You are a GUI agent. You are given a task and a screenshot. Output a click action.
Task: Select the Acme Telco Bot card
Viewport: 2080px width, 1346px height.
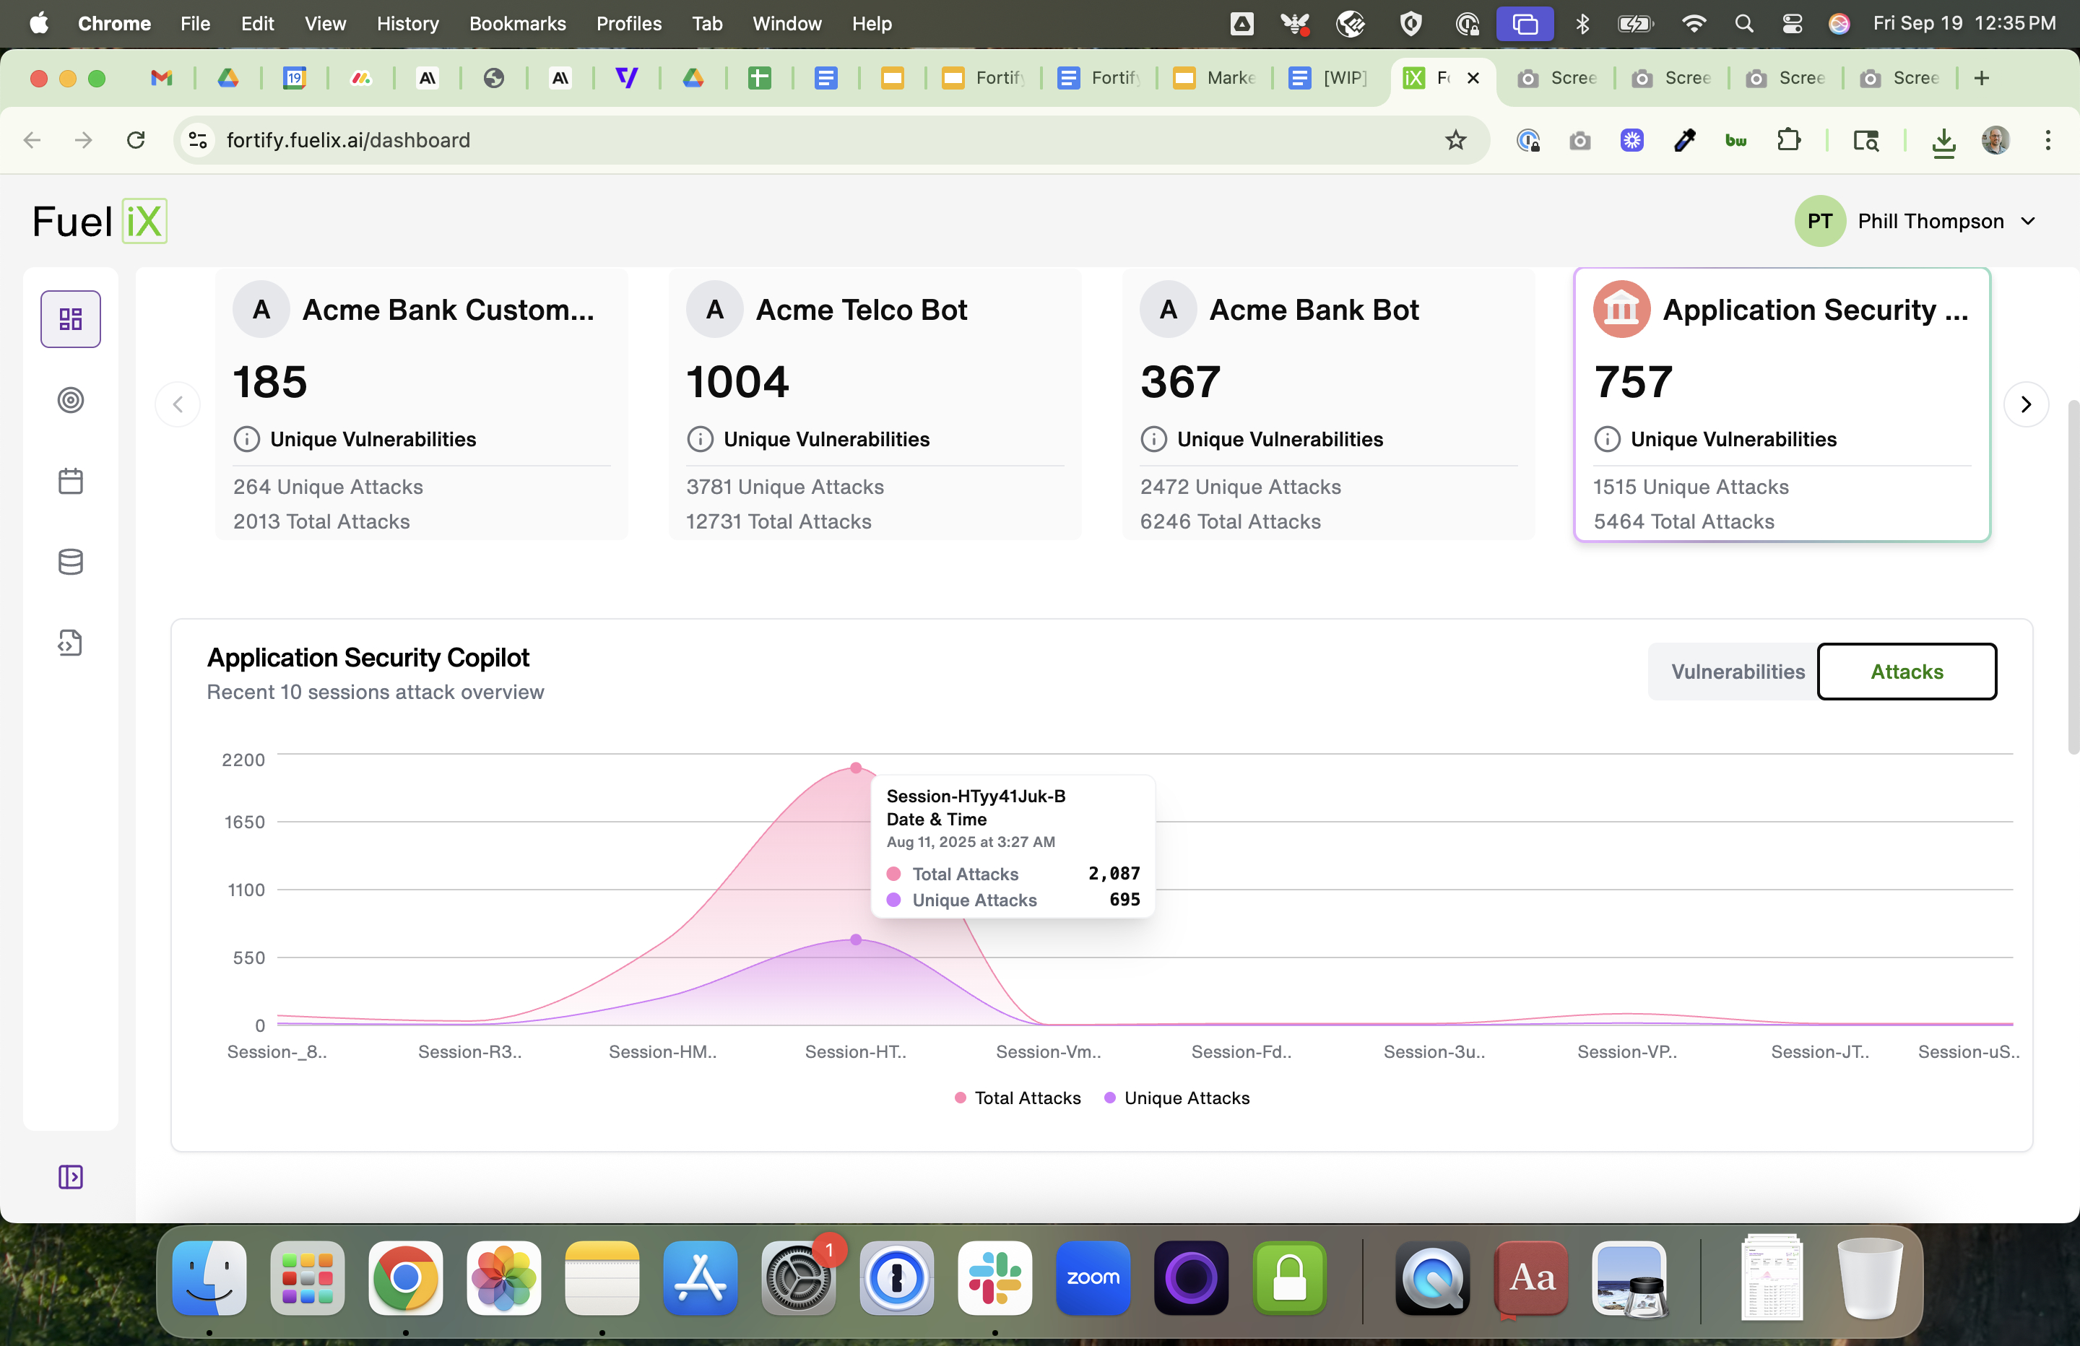coord(875,404)
